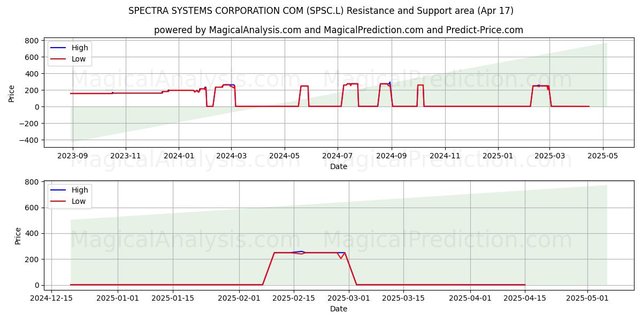Click the 2024-07 date tick label
The image size is (642, 321).
[x=338, y=156]
